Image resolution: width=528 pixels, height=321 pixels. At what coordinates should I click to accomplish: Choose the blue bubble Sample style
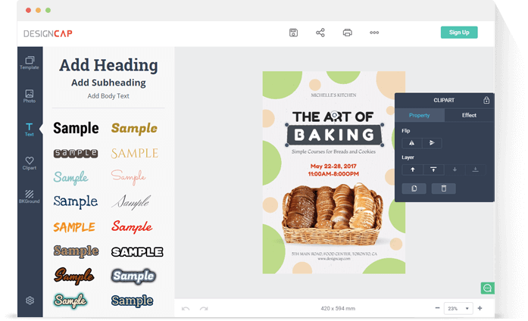pos(133,276)
